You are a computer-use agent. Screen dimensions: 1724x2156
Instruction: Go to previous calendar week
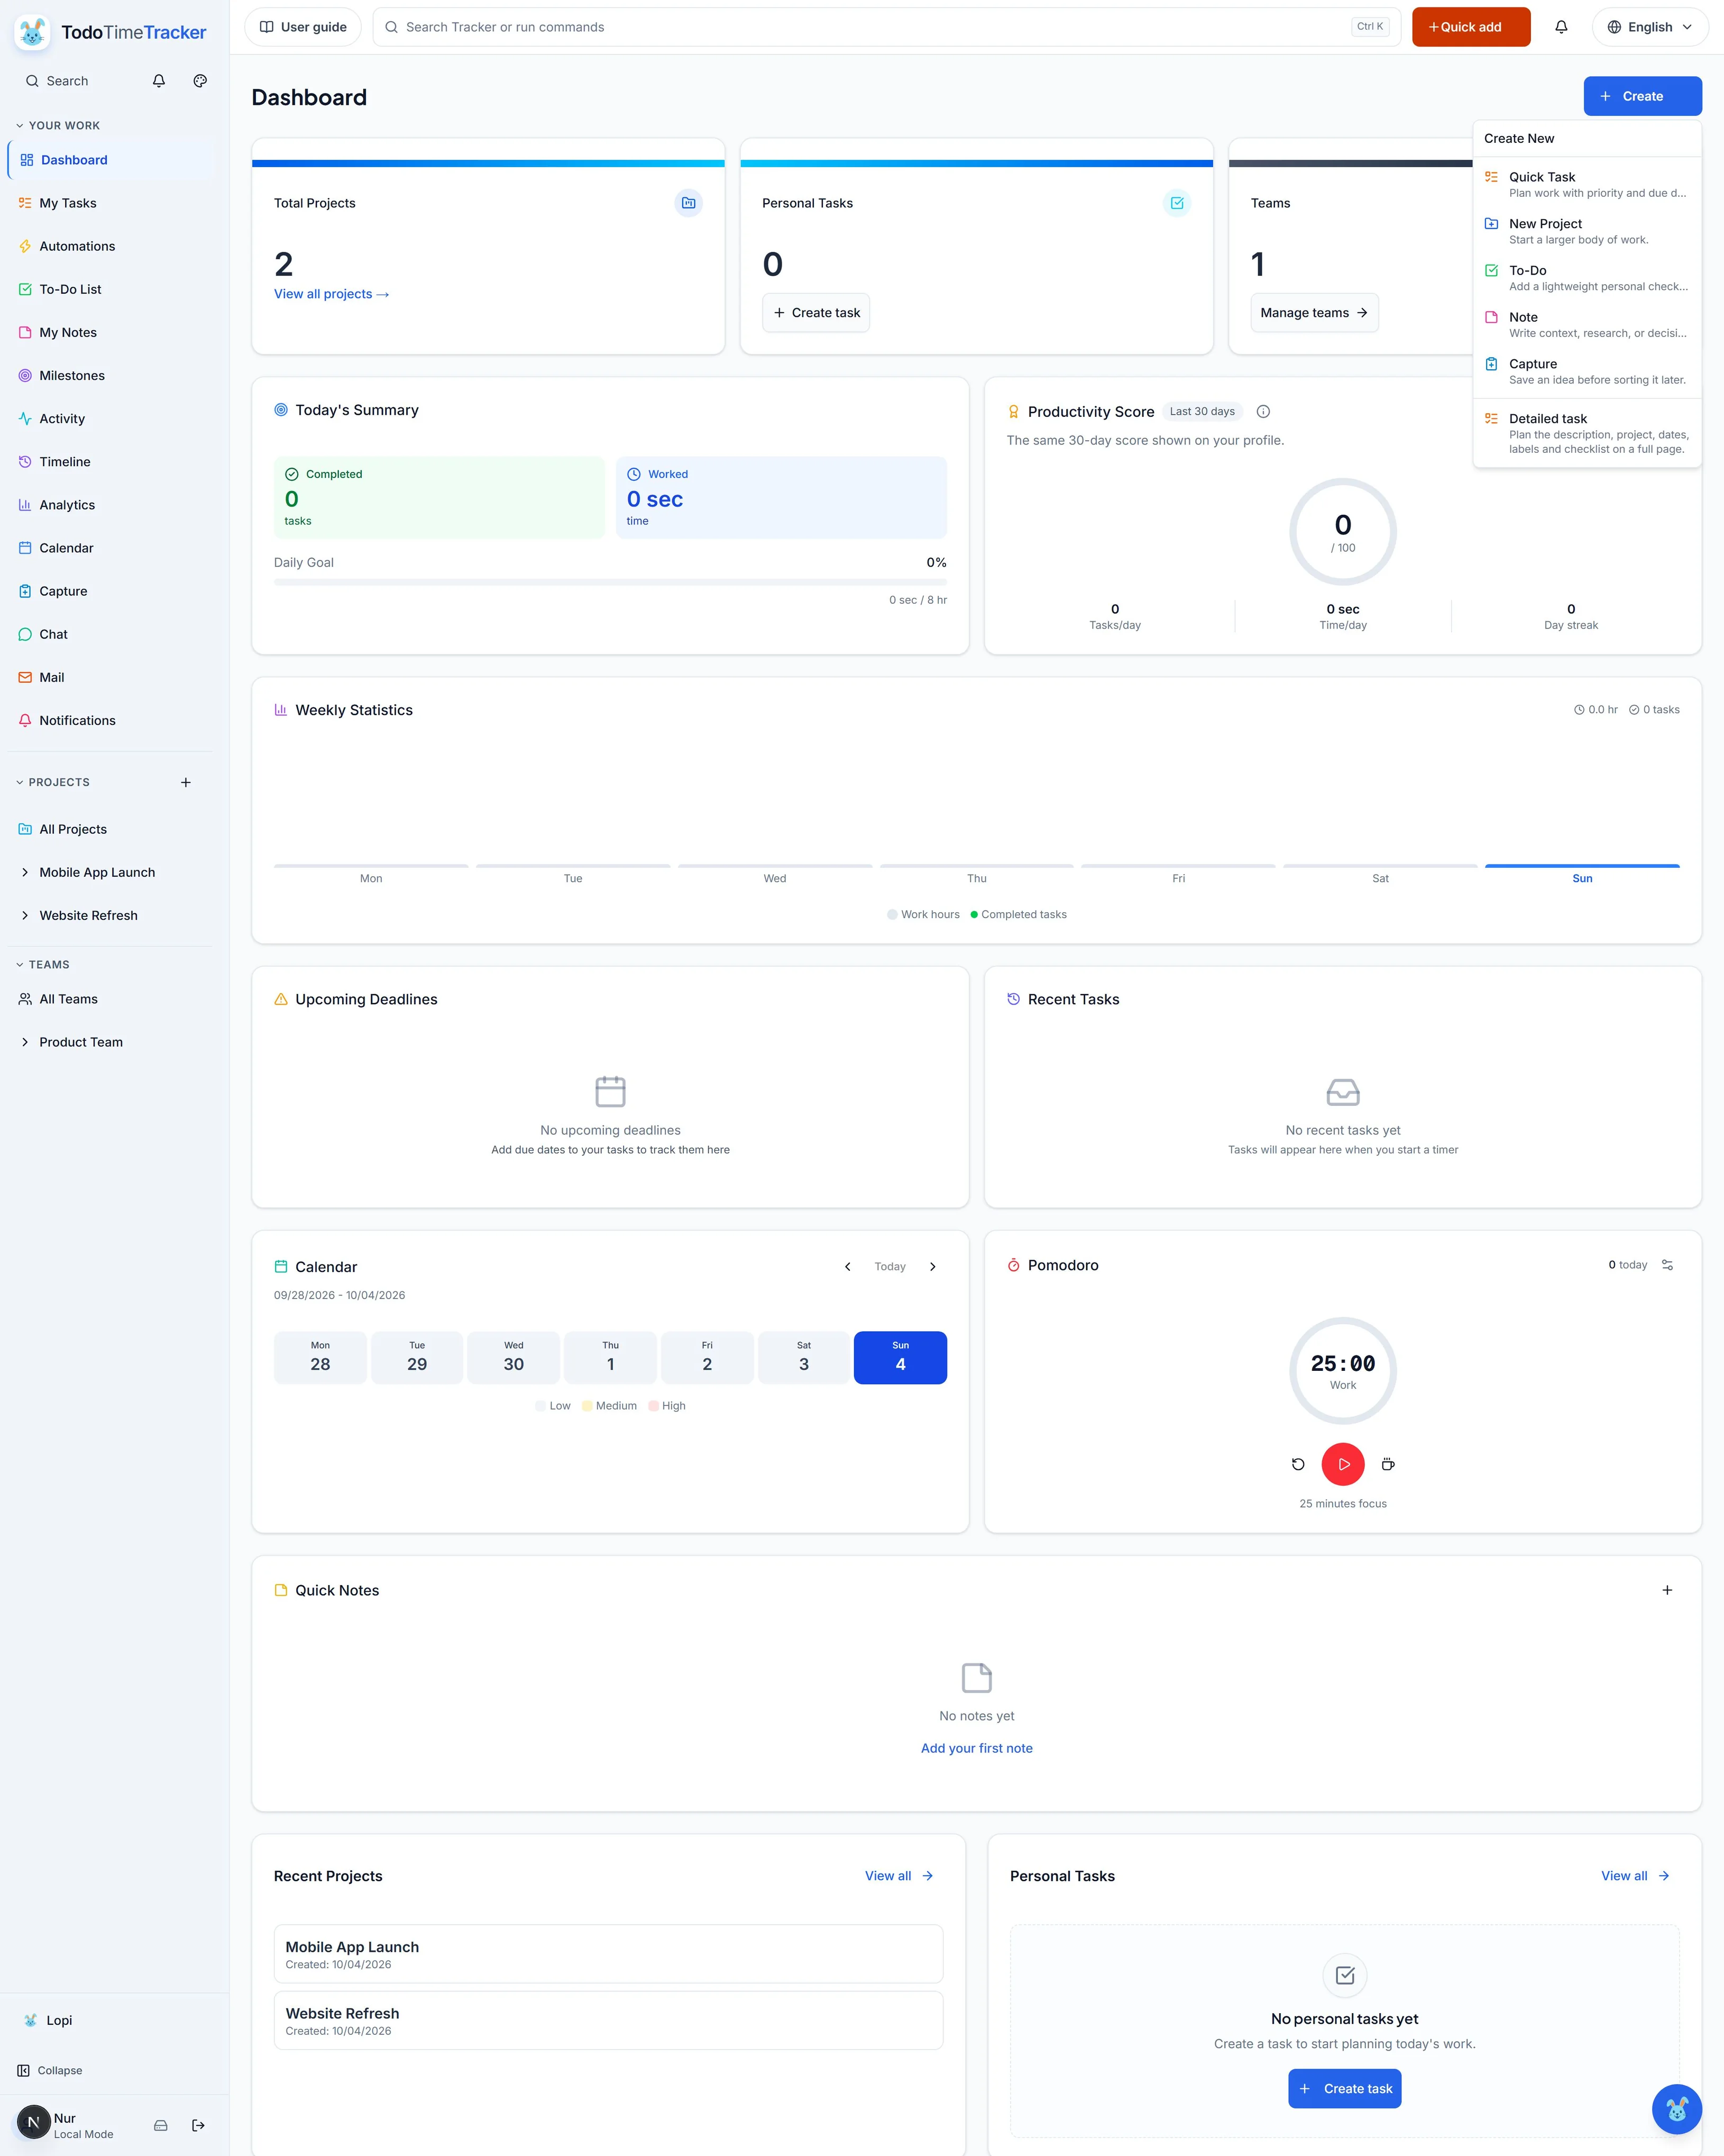(x=848, y=1267)
